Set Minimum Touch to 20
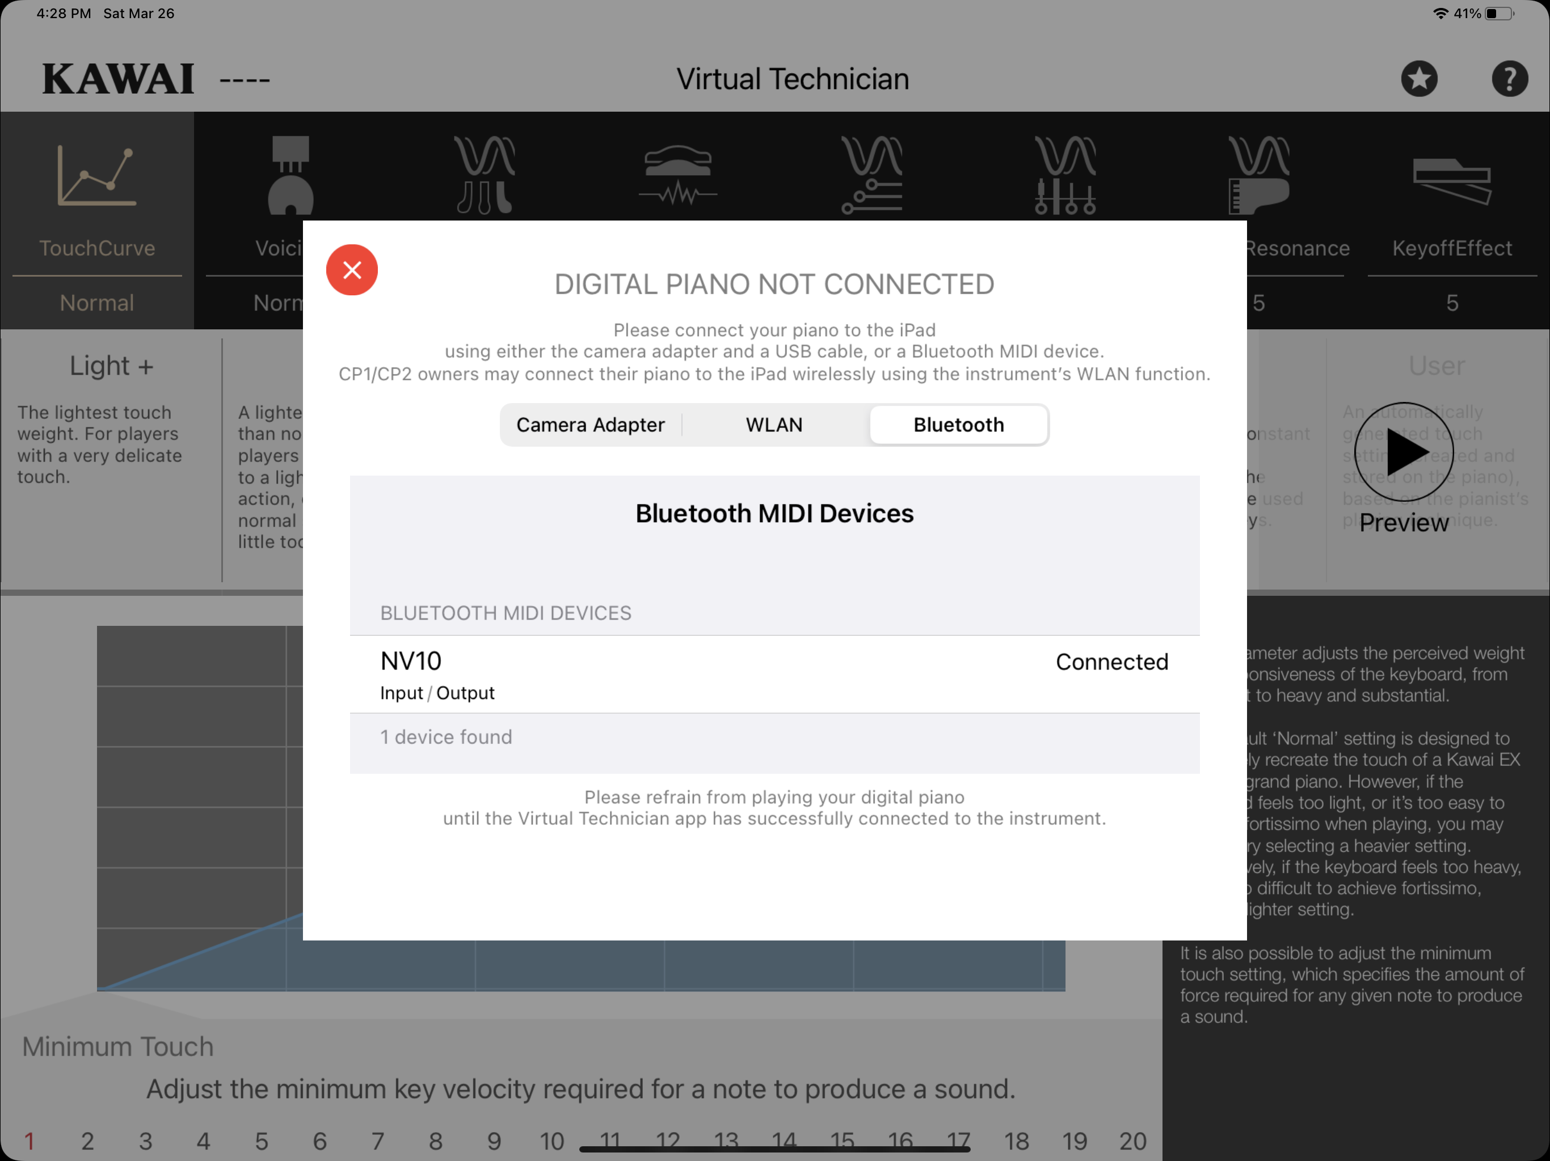Screen dimensions: 1550x1161 (1132, 1141)
